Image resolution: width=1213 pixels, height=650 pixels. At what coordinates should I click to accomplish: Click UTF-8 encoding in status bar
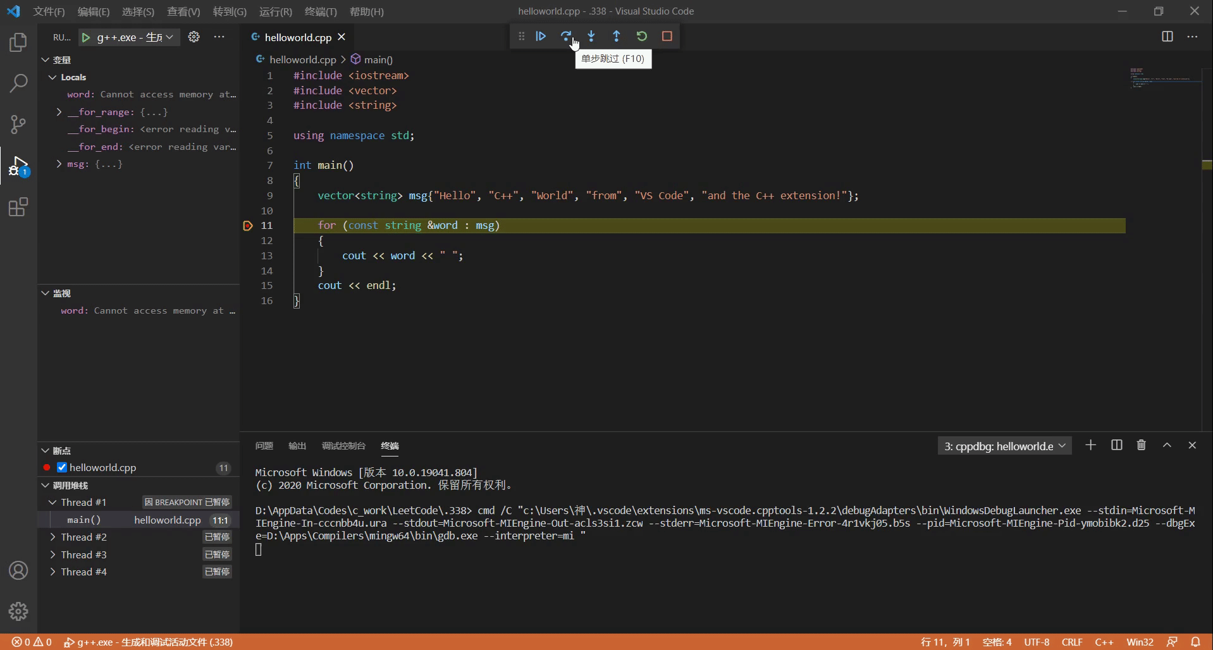click(1037, 642)
